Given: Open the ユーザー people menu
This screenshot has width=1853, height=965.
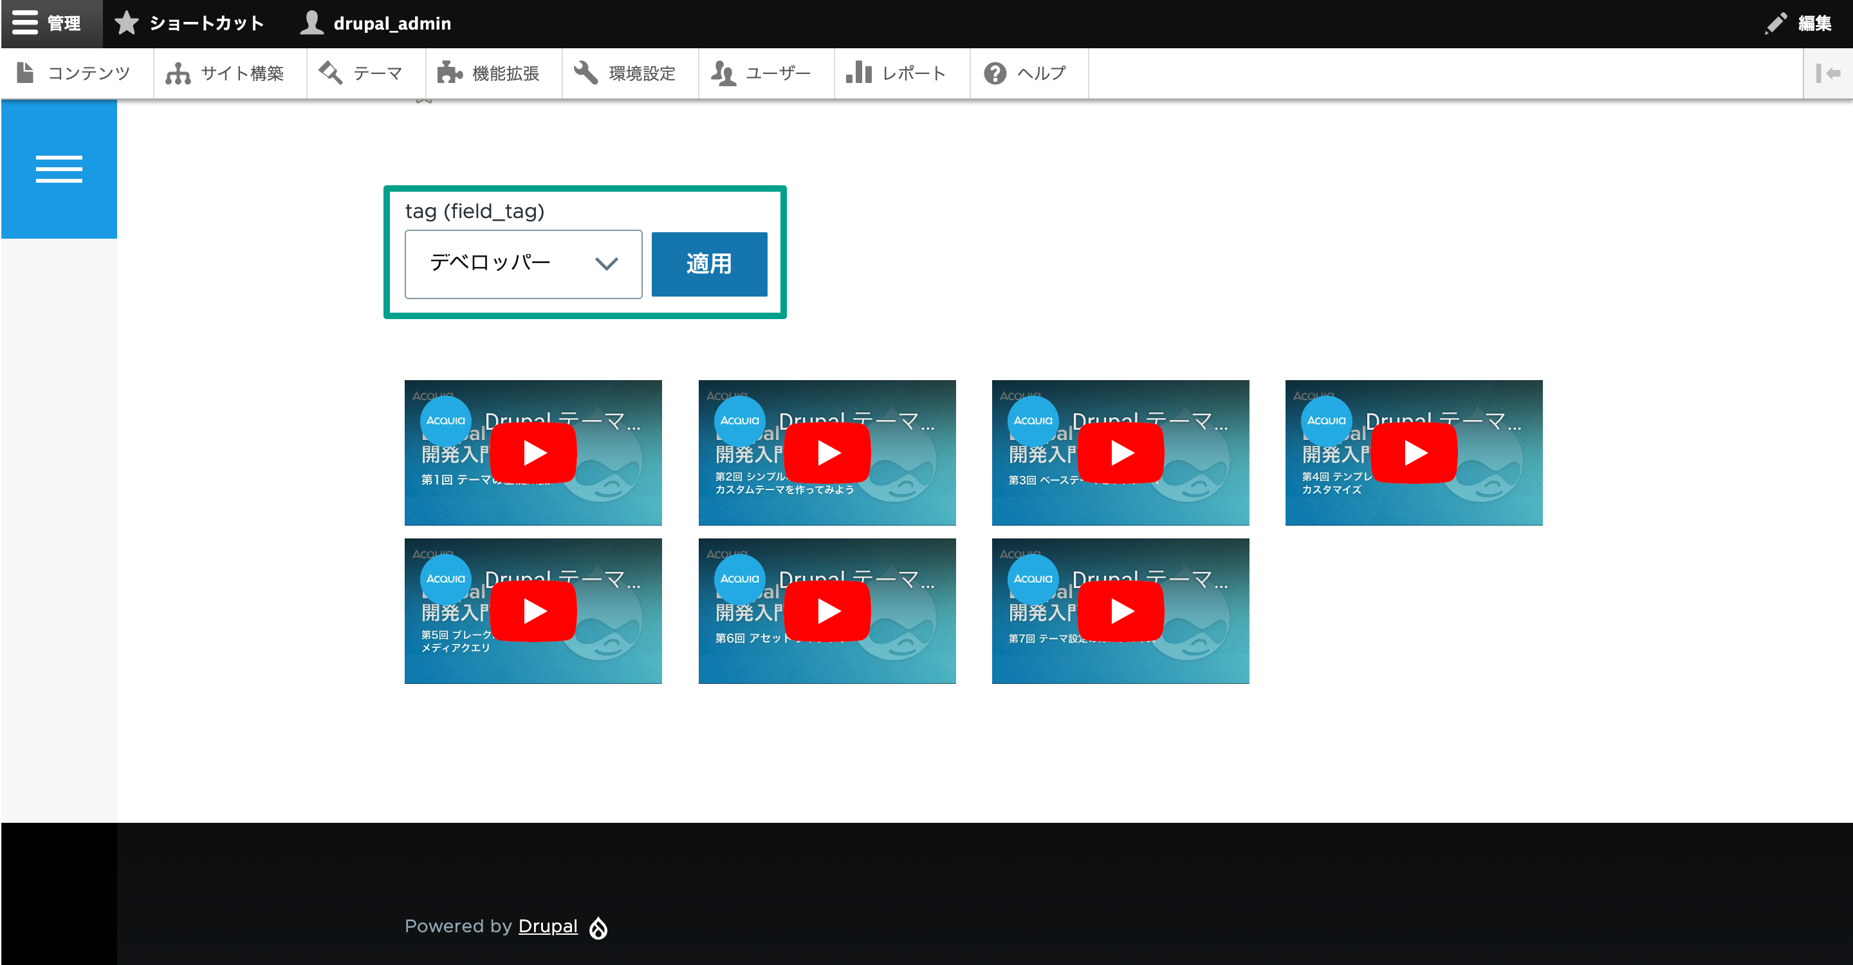Looking at the screenshot, I should click(766, 73).
